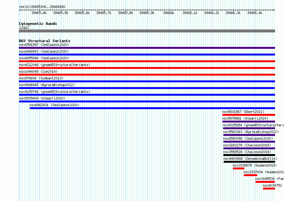Click the DGV Structural Variants track title
The image size is (284, 201).
coord(45,41)
